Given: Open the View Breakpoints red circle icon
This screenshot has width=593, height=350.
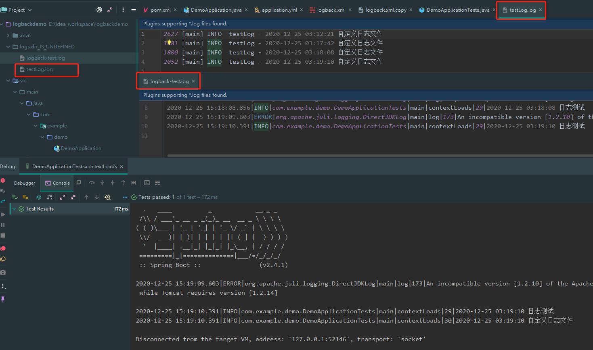Looking at the screenshot, I should pyautogui.click(x=3, y=248).
